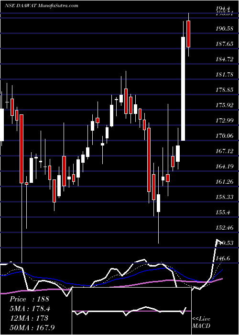This screenshot has height=335, width=239.
Task: Click the 184.72 price axis label
Action: pyautogui.click(x=224, y=59)
